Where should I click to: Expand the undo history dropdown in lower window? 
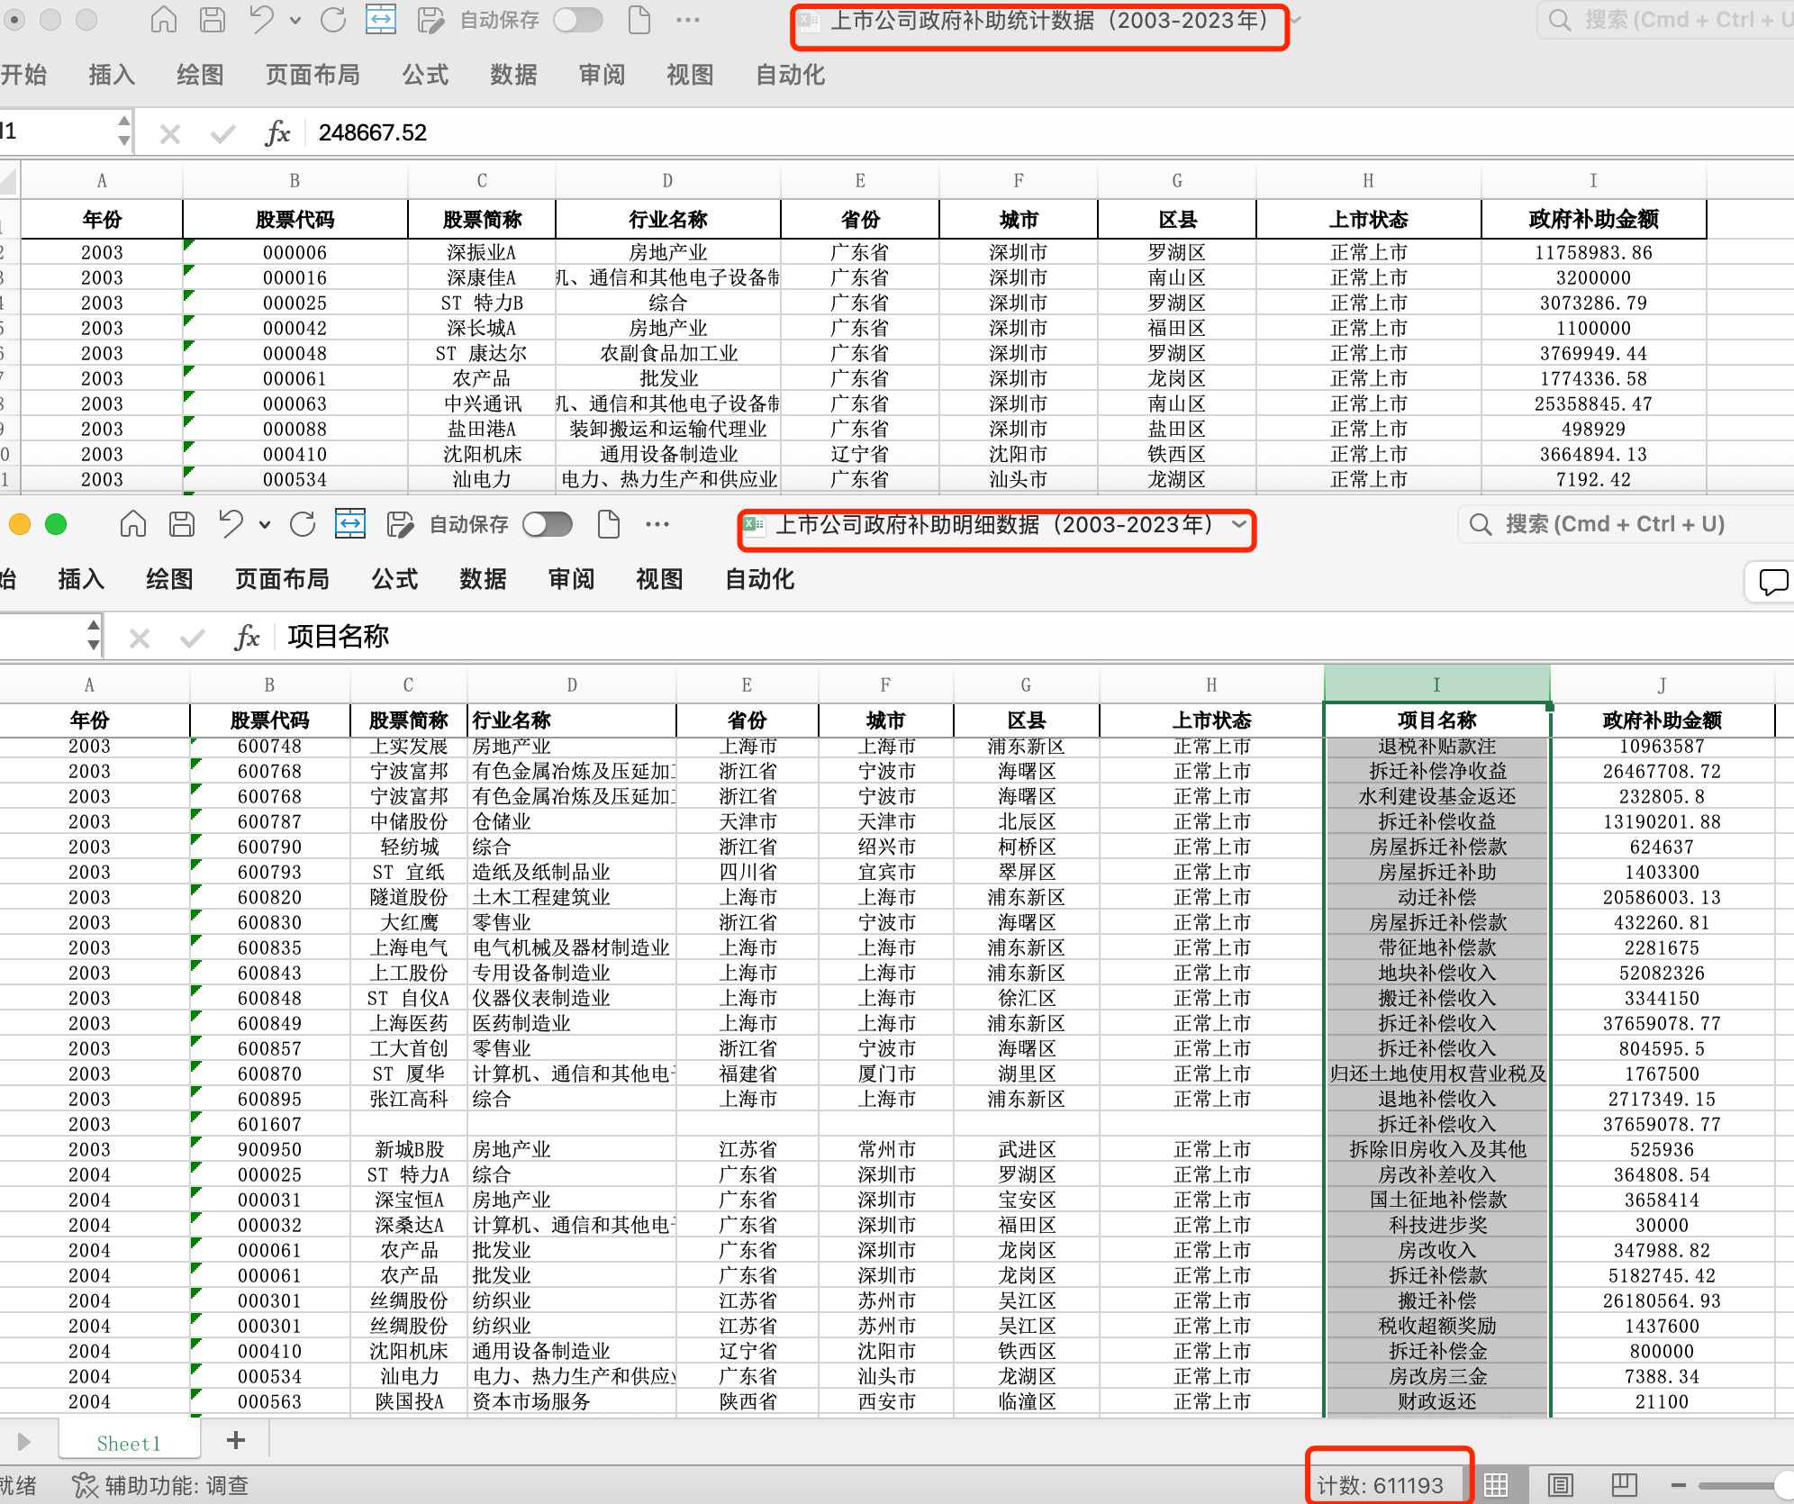pos(264,524)
